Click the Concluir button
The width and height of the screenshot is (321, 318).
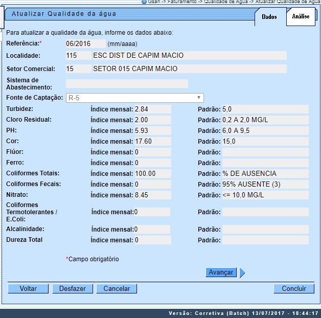(x=294, y=289)
